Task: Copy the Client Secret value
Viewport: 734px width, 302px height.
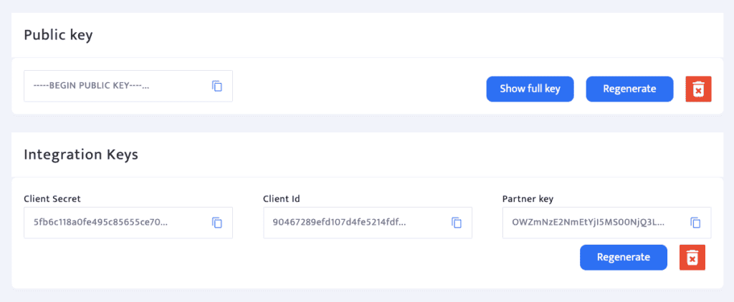Action: (x=217, y=223)
